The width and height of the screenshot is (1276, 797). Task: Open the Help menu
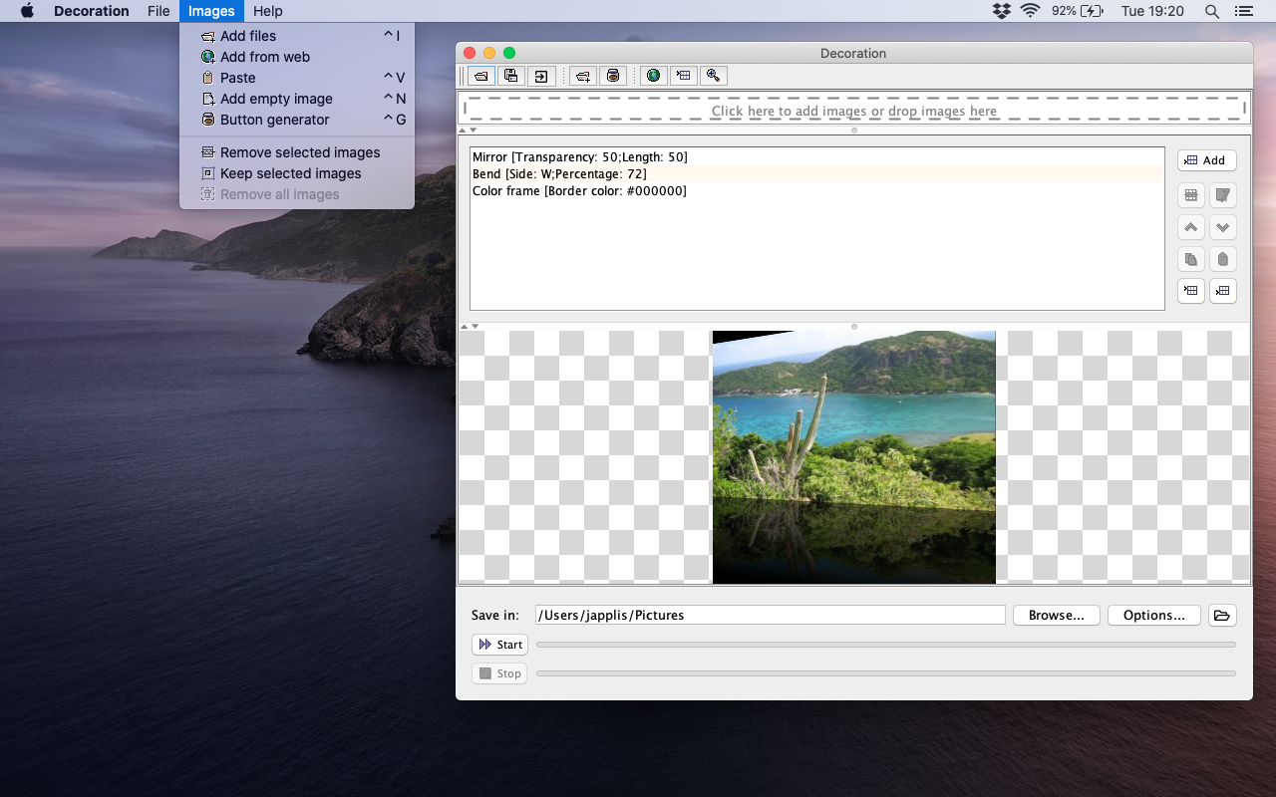click(x=267, y=11)
